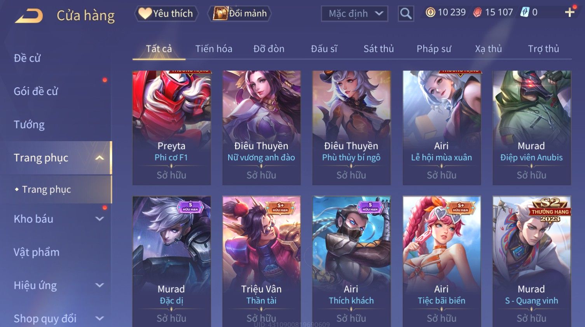Screen dimensions: 585x327
Task: Open the Tướng sidebar item
Action: click(x=29, y=125)
